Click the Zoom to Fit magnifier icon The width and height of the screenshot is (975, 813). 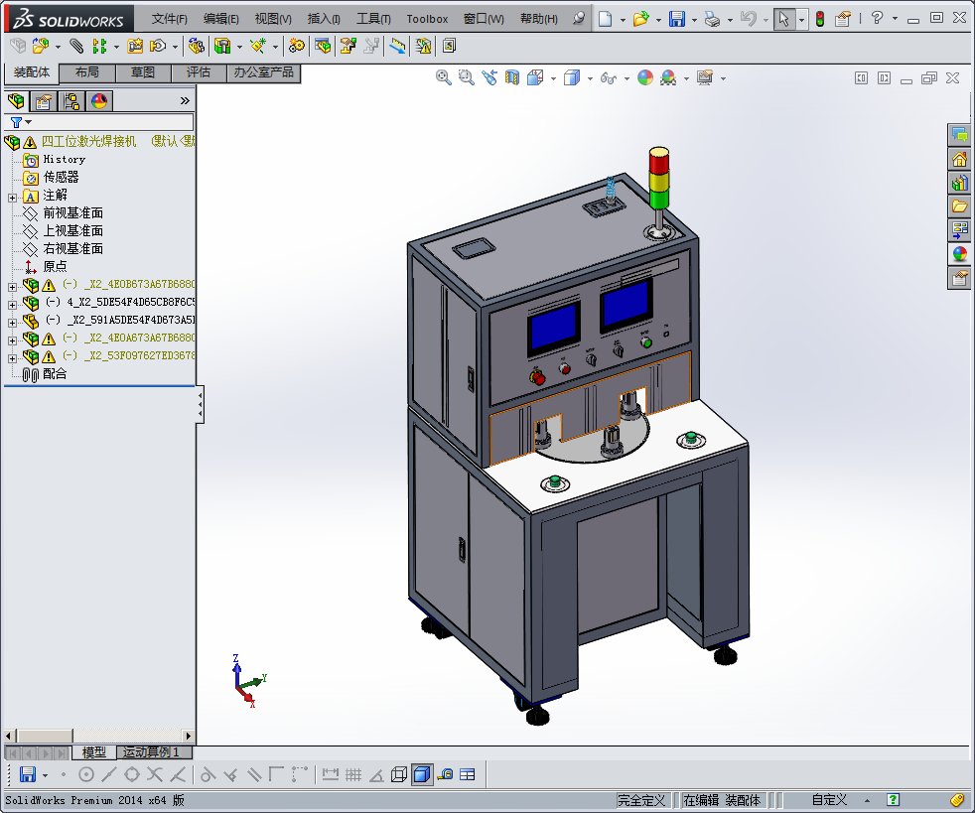[444, 77]
